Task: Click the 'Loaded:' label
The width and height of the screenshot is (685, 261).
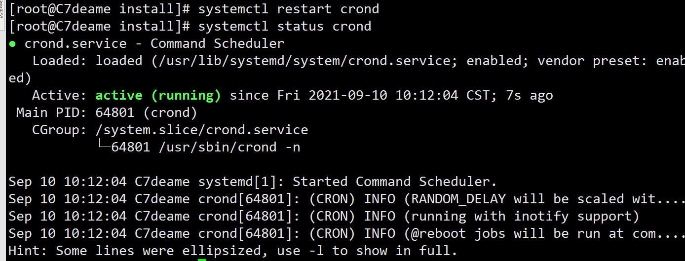Action: pos(60,61)
